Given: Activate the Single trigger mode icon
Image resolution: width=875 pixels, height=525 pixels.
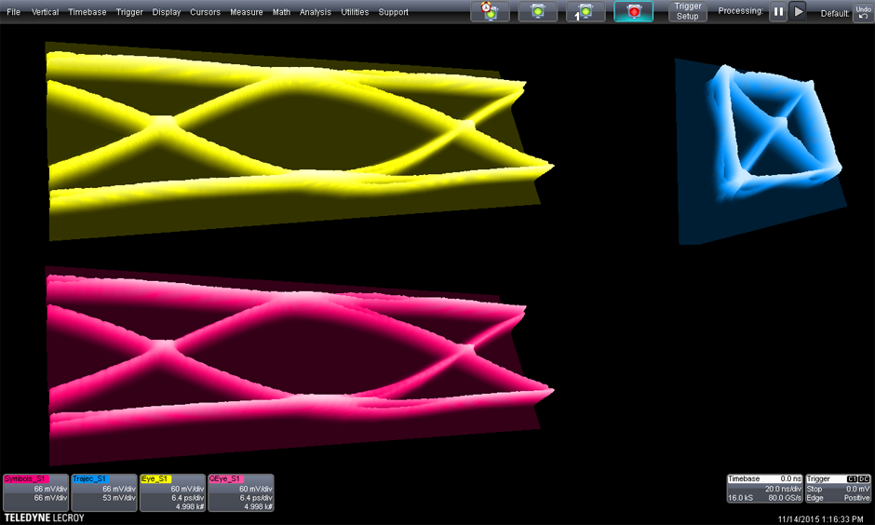Looking at the screenshot, I should coord(586,12).
